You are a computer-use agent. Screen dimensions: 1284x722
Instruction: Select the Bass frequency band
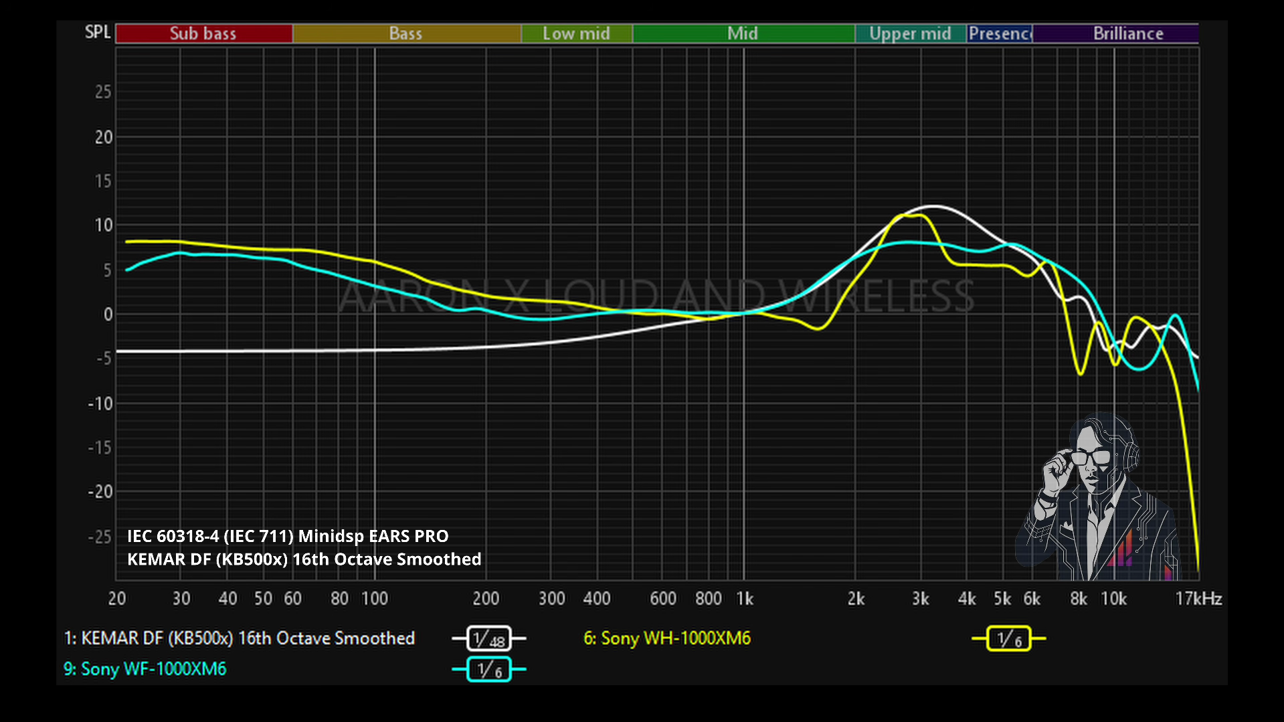(407, 33)
